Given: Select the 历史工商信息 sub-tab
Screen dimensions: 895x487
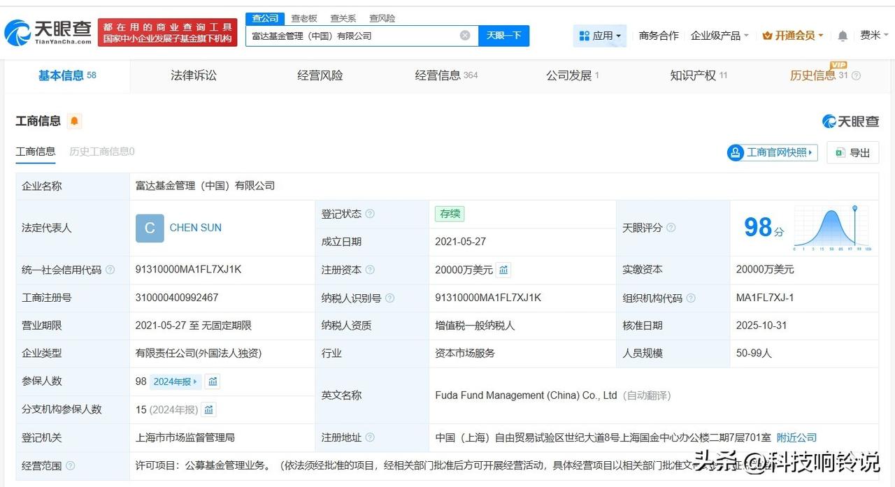Looking at the screenshot, I should pyautogui.click(x=102, y=152).
